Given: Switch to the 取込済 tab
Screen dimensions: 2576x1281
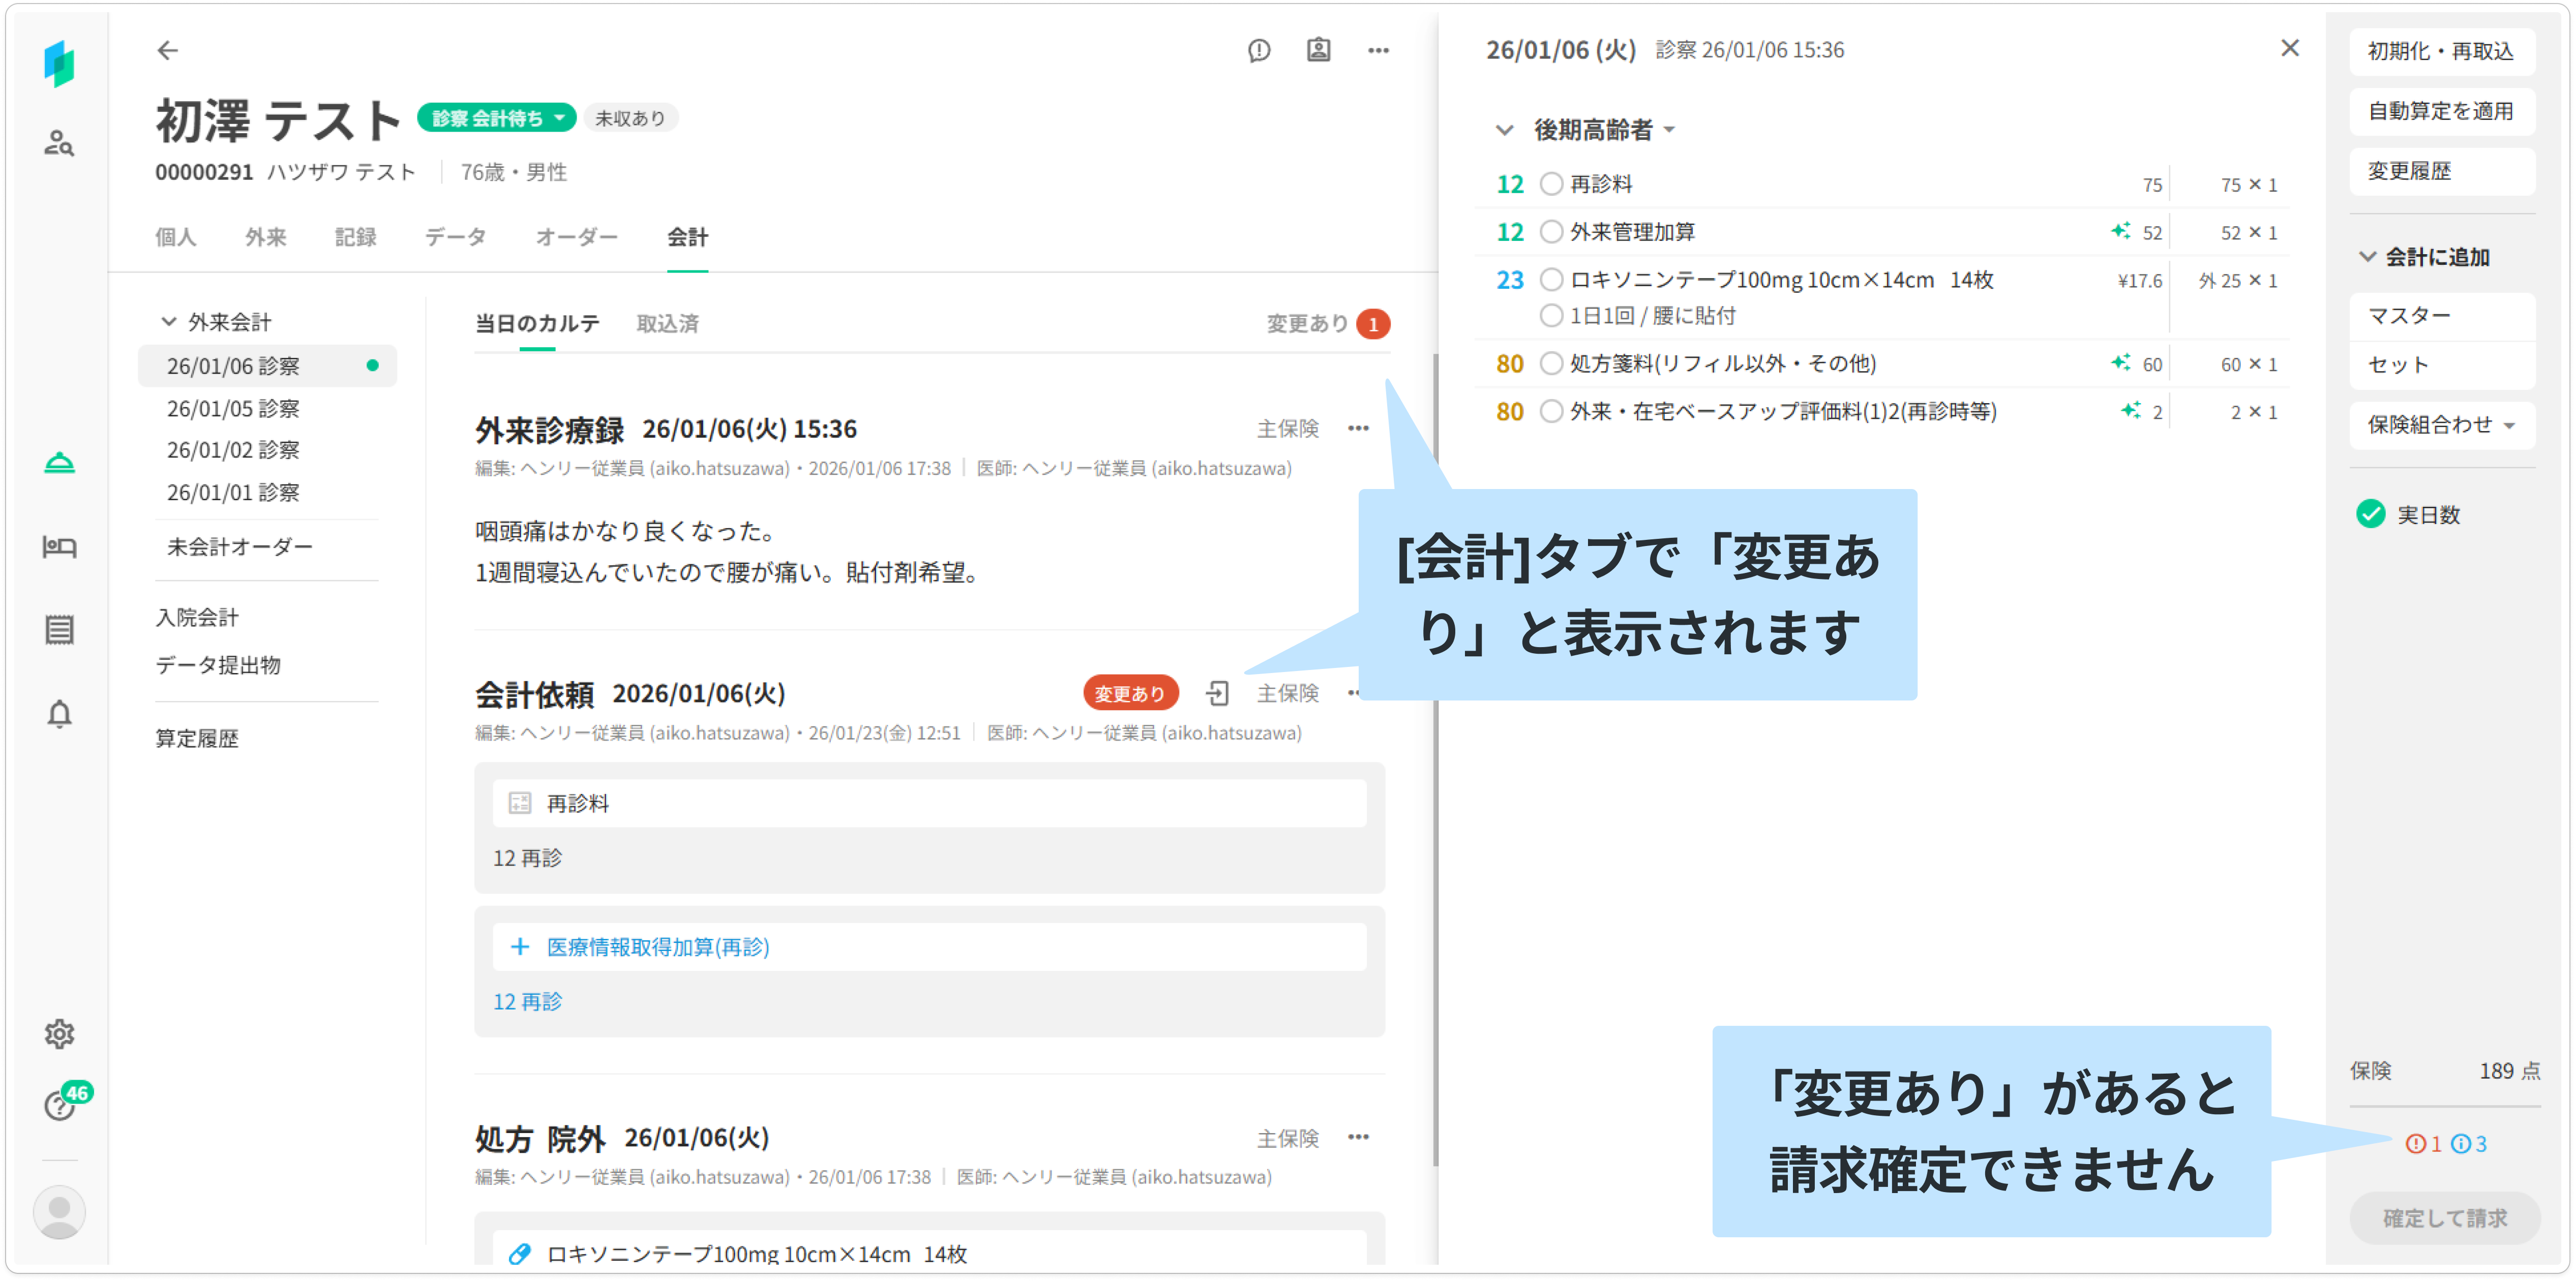Looking at the screenshot, I should pyautogui.click(x=667, y=323).
